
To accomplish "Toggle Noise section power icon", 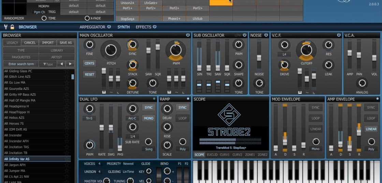I will click(x=266, y=35).
